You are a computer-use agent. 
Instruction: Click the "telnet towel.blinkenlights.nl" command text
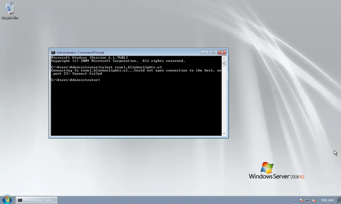(x=131, y=67)
